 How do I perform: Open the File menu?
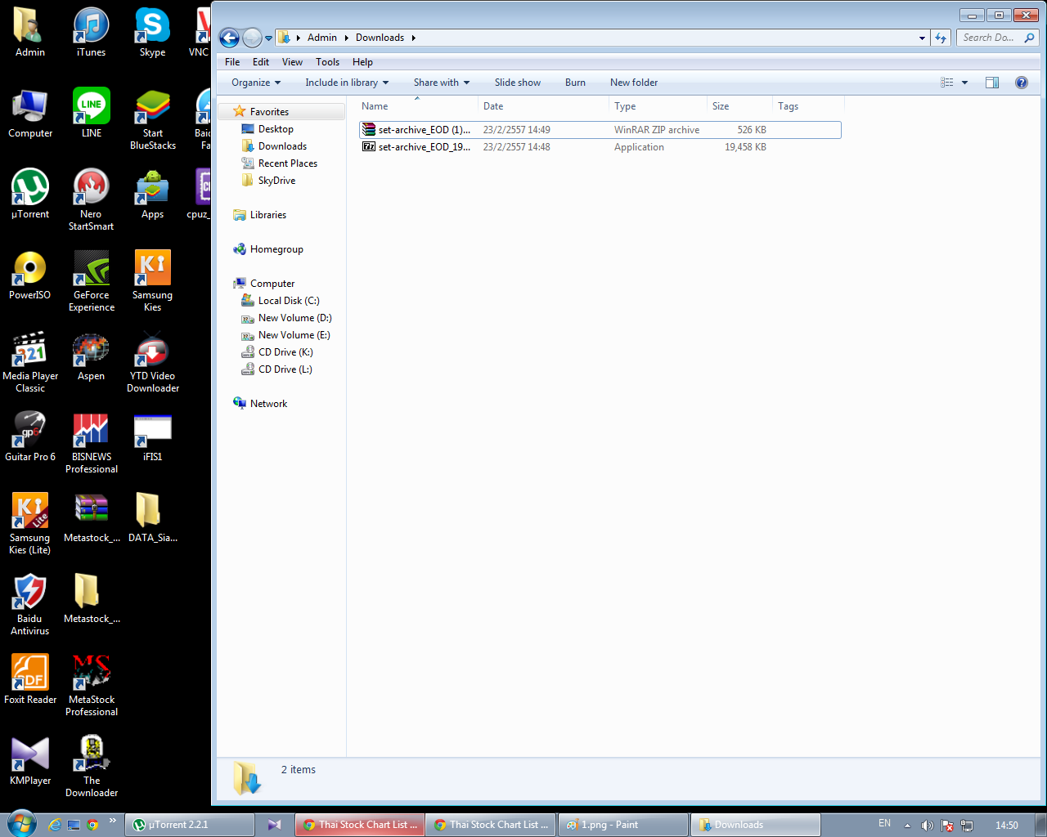(x=232, y=62)
